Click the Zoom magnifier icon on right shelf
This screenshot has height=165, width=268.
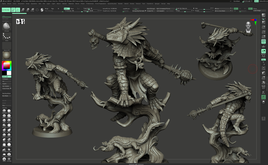[263, 27]
